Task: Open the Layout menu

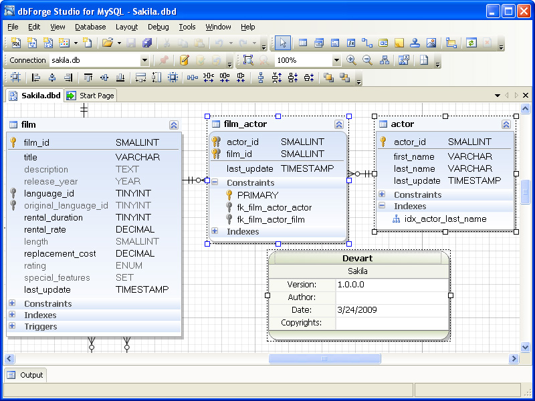Action: tap(126, 27)
